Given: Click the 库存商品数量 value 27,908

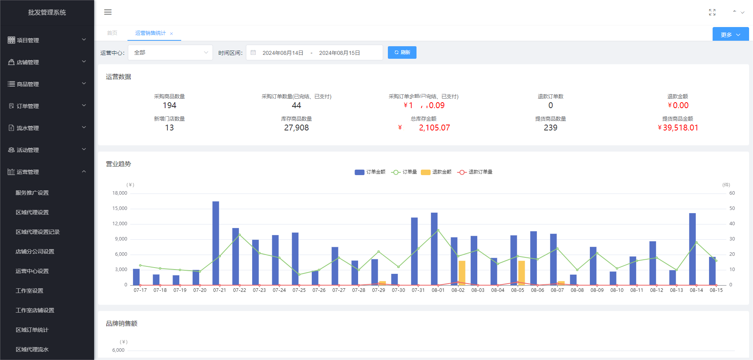Looking at the screenshot, I should click(296, 128).
